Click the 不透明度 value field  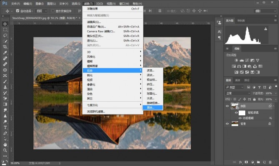pos(269,93)
